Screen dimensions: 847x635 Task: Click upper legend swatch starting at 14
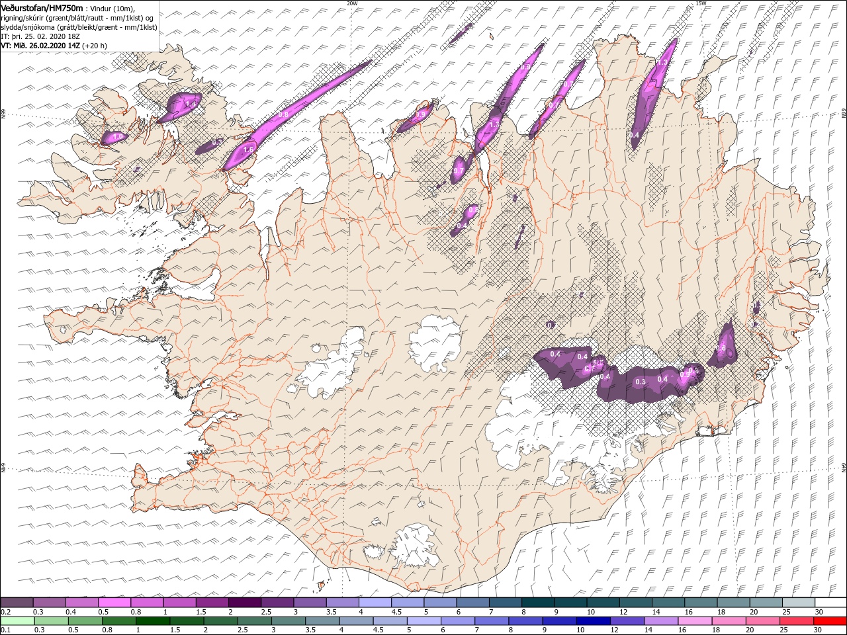(668, 603)
